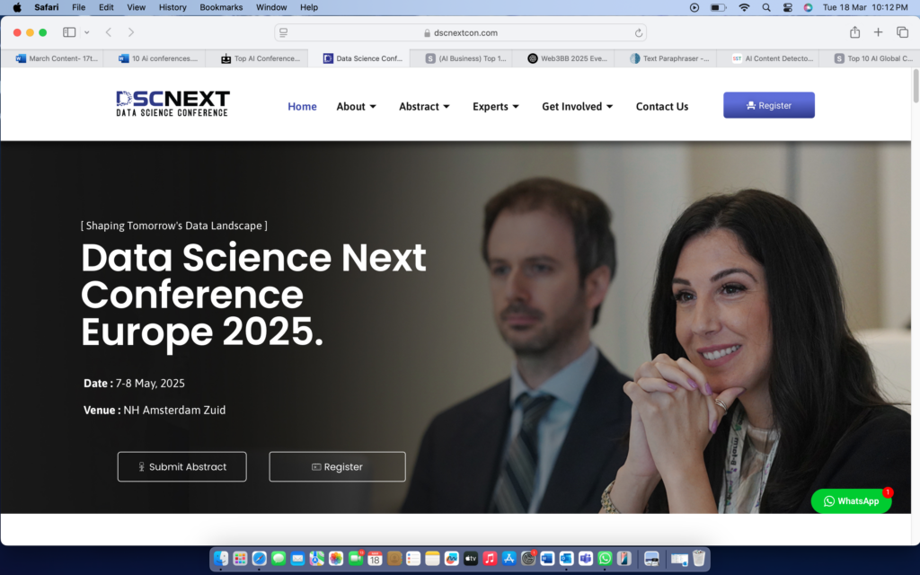Go back with the left arrow
The height and width of the screenshot is (575, 920).
109,32
